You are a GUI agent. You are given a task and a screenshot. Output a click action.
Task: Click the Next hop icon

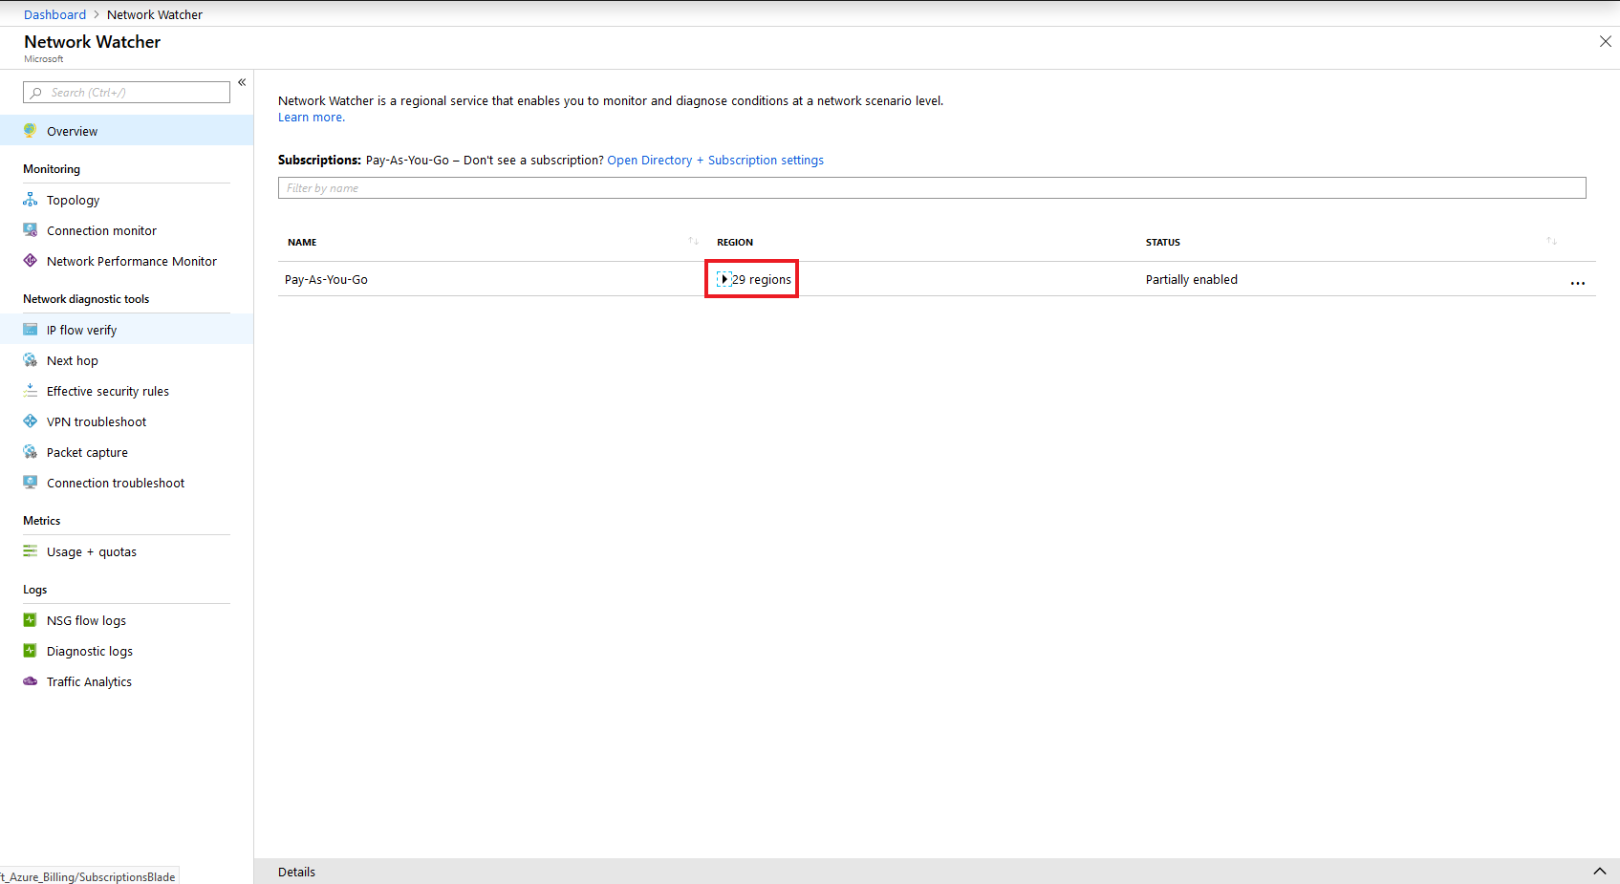(31, 360)
